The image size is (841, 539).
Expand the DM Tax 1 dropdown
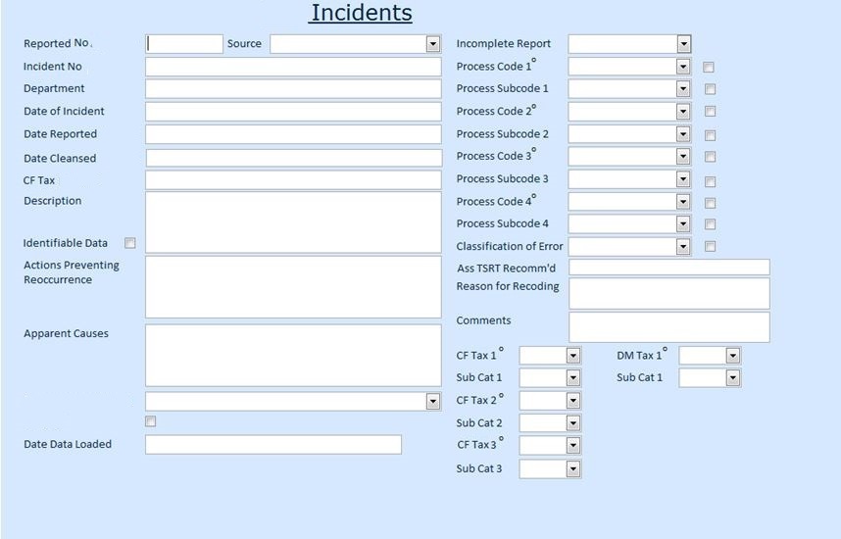[732, 356]
